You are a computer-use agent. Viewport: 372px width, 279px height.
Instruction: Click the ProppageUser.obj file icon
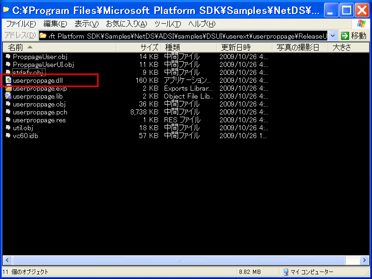tap(8, 56)
